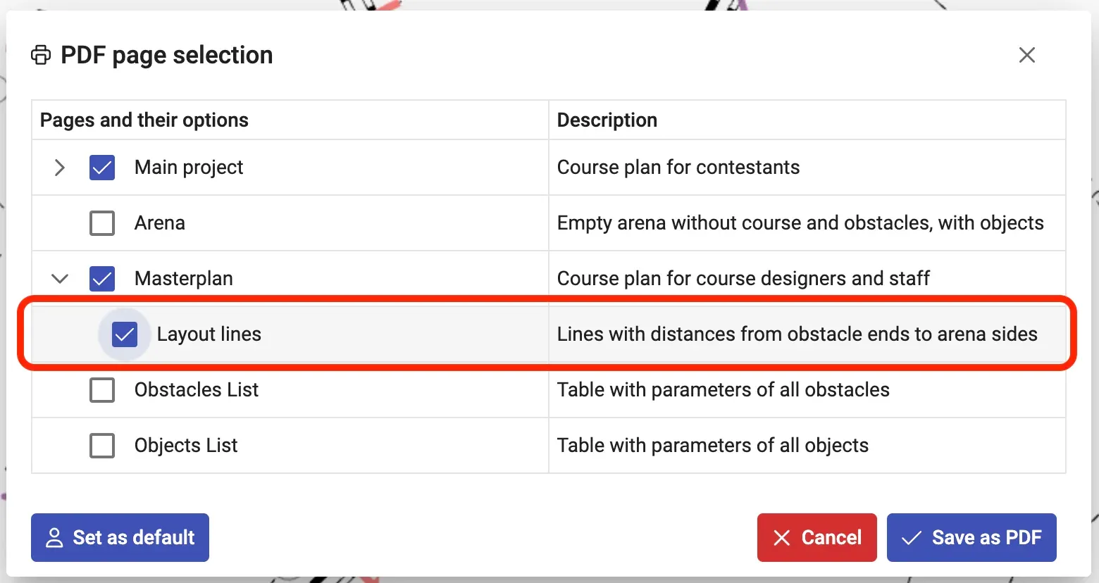Click the Arena row label

coord(160,223)
